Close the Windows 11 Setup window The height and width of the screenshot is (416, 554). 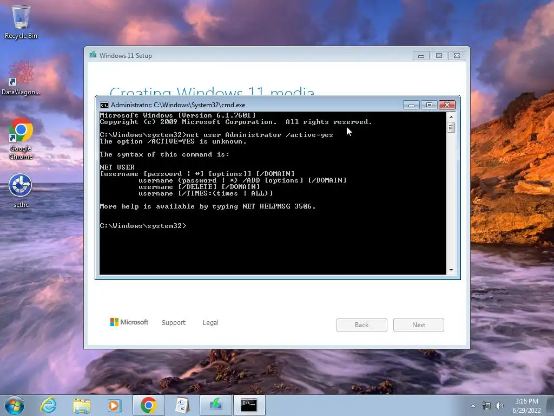457,56
